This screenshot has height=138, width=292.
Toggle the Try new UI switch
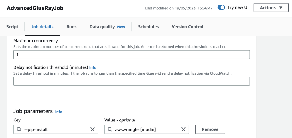coord(221,8)
